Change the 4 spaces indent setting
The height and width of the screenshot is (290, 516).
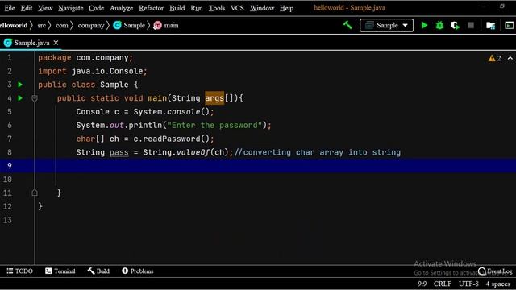point(498,284)
